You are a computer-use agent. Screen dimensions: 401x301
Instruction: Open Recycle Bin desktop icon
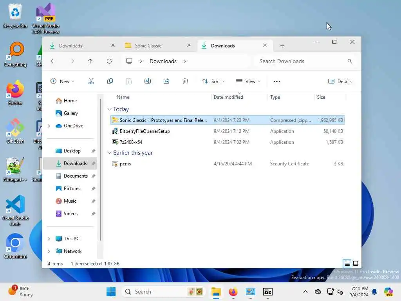(x=15, y=16)
